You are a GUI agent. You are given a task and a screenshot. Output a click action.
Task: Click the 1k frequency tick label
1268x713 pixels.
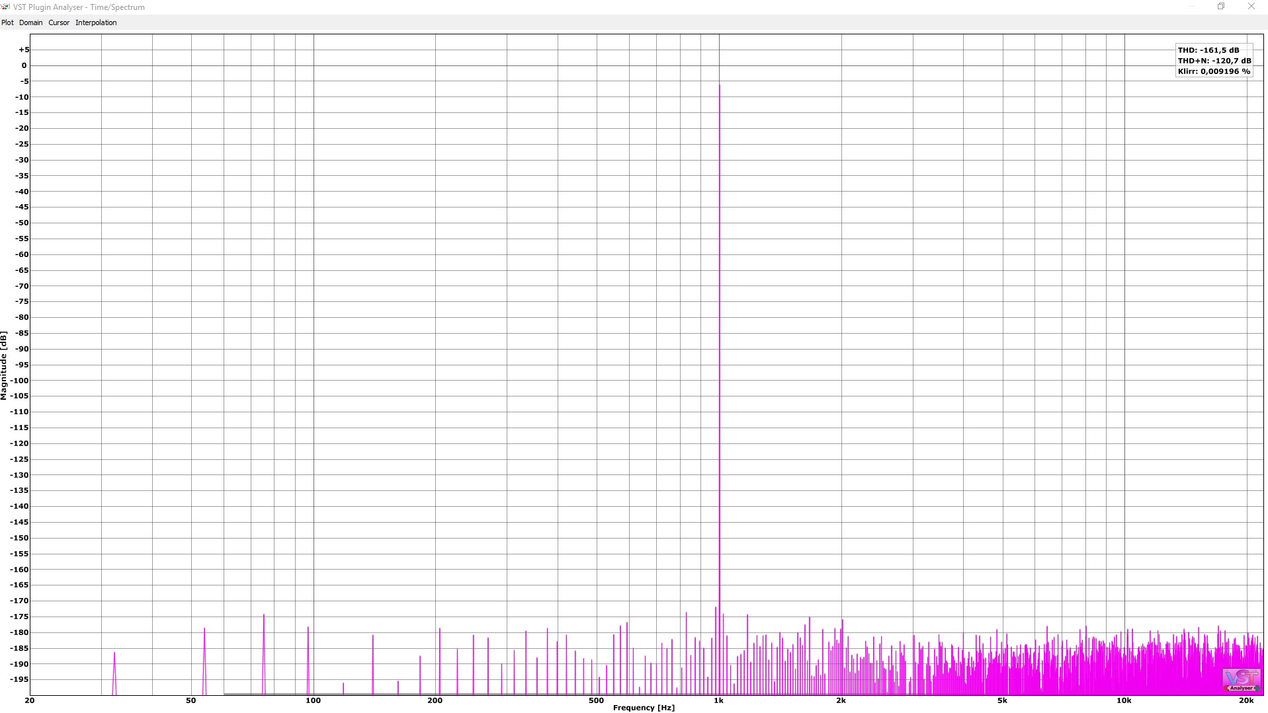[718, 700]
